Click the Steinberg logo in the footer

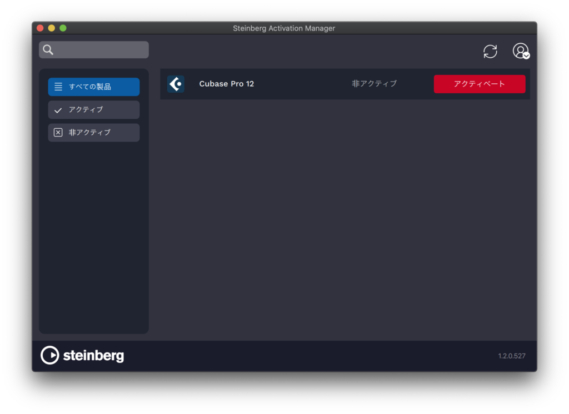coord(82,355)
